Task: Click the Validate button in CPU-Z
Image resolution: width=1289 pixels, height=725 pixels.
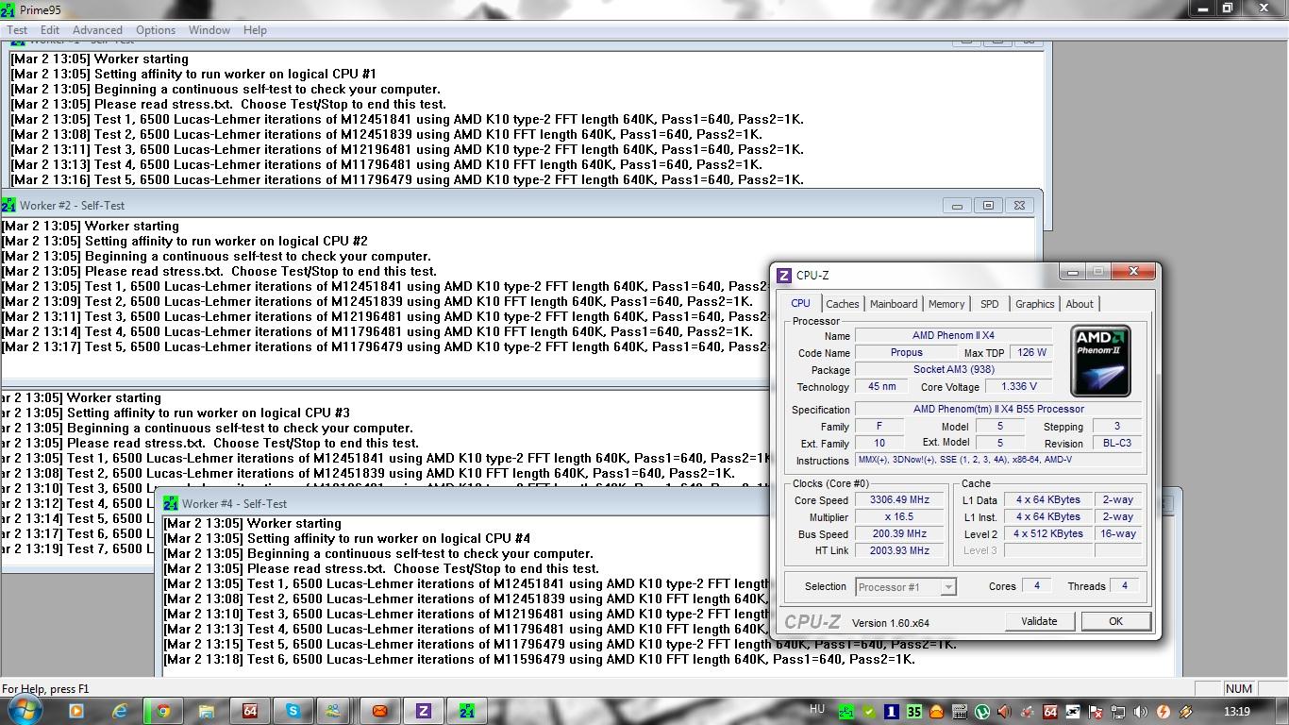Action: click(x=1039, y=621)
